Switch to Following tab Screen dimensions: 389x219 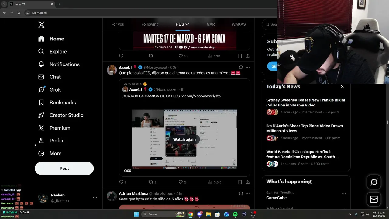point(150,24)
